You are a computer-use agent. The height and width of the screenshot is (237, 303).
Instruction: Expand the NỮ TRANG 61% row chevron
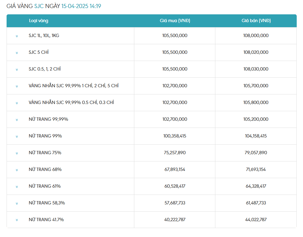pos(17,187)
